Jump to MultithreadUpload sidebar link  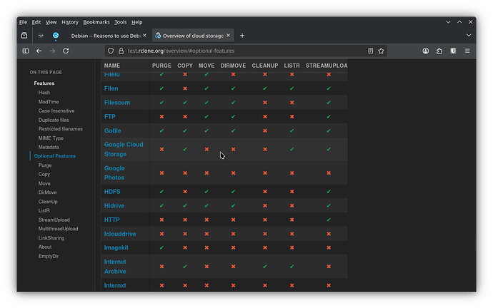(58, 229)
